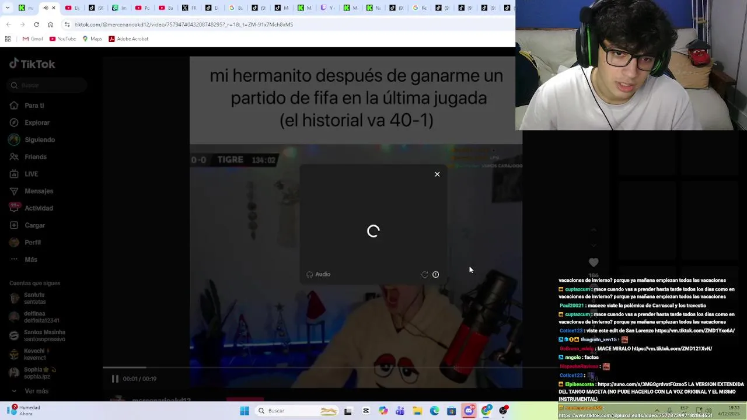Like the video with heart icon
Viewport: 747px width, 420px height.
(594, 262)
